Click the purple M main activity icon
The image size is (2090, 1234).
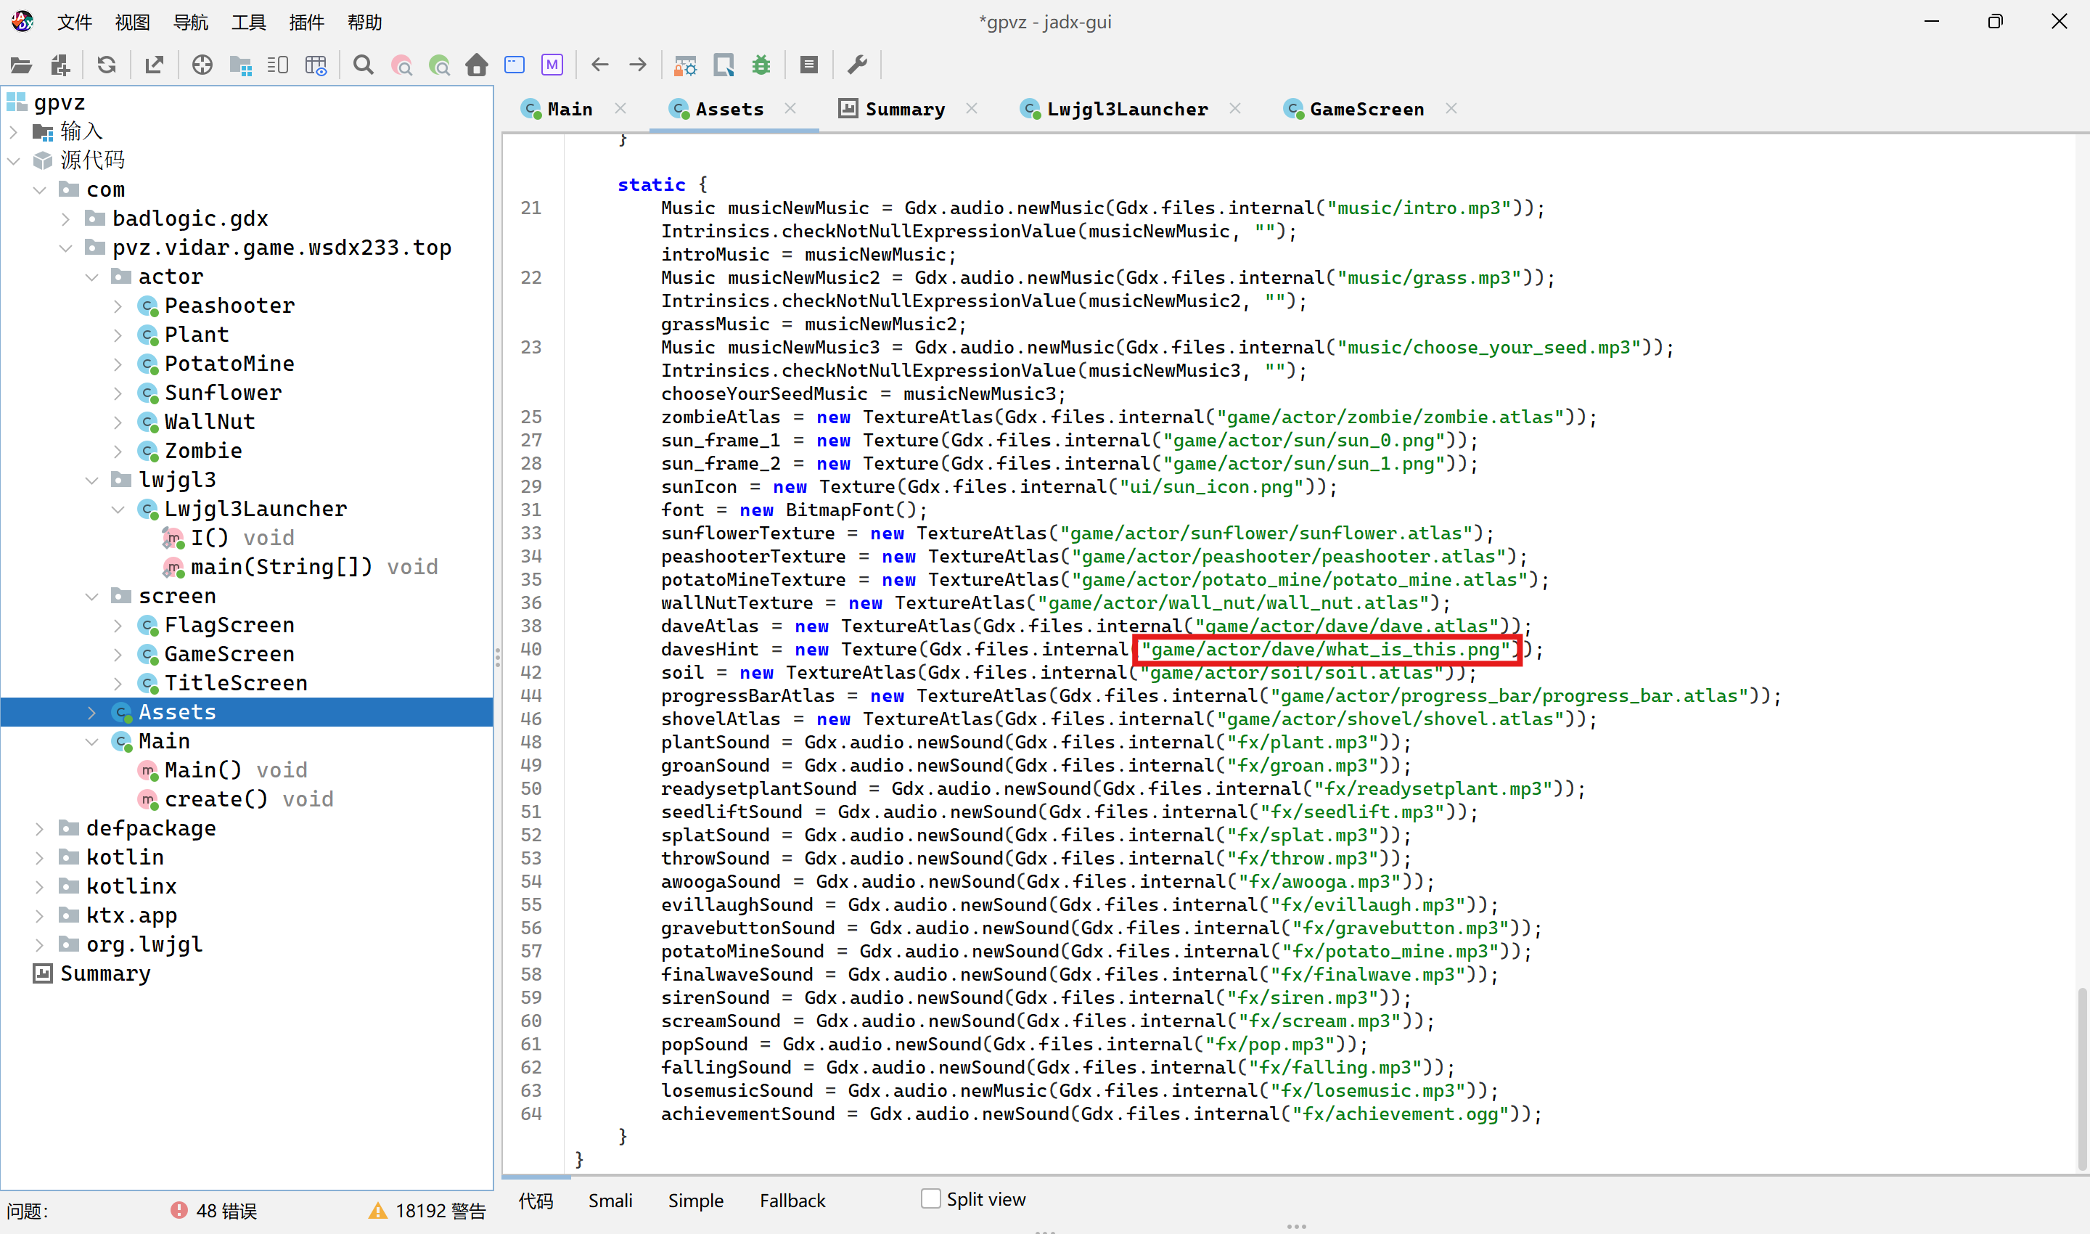pyautogui.click(x=552, y=65)
